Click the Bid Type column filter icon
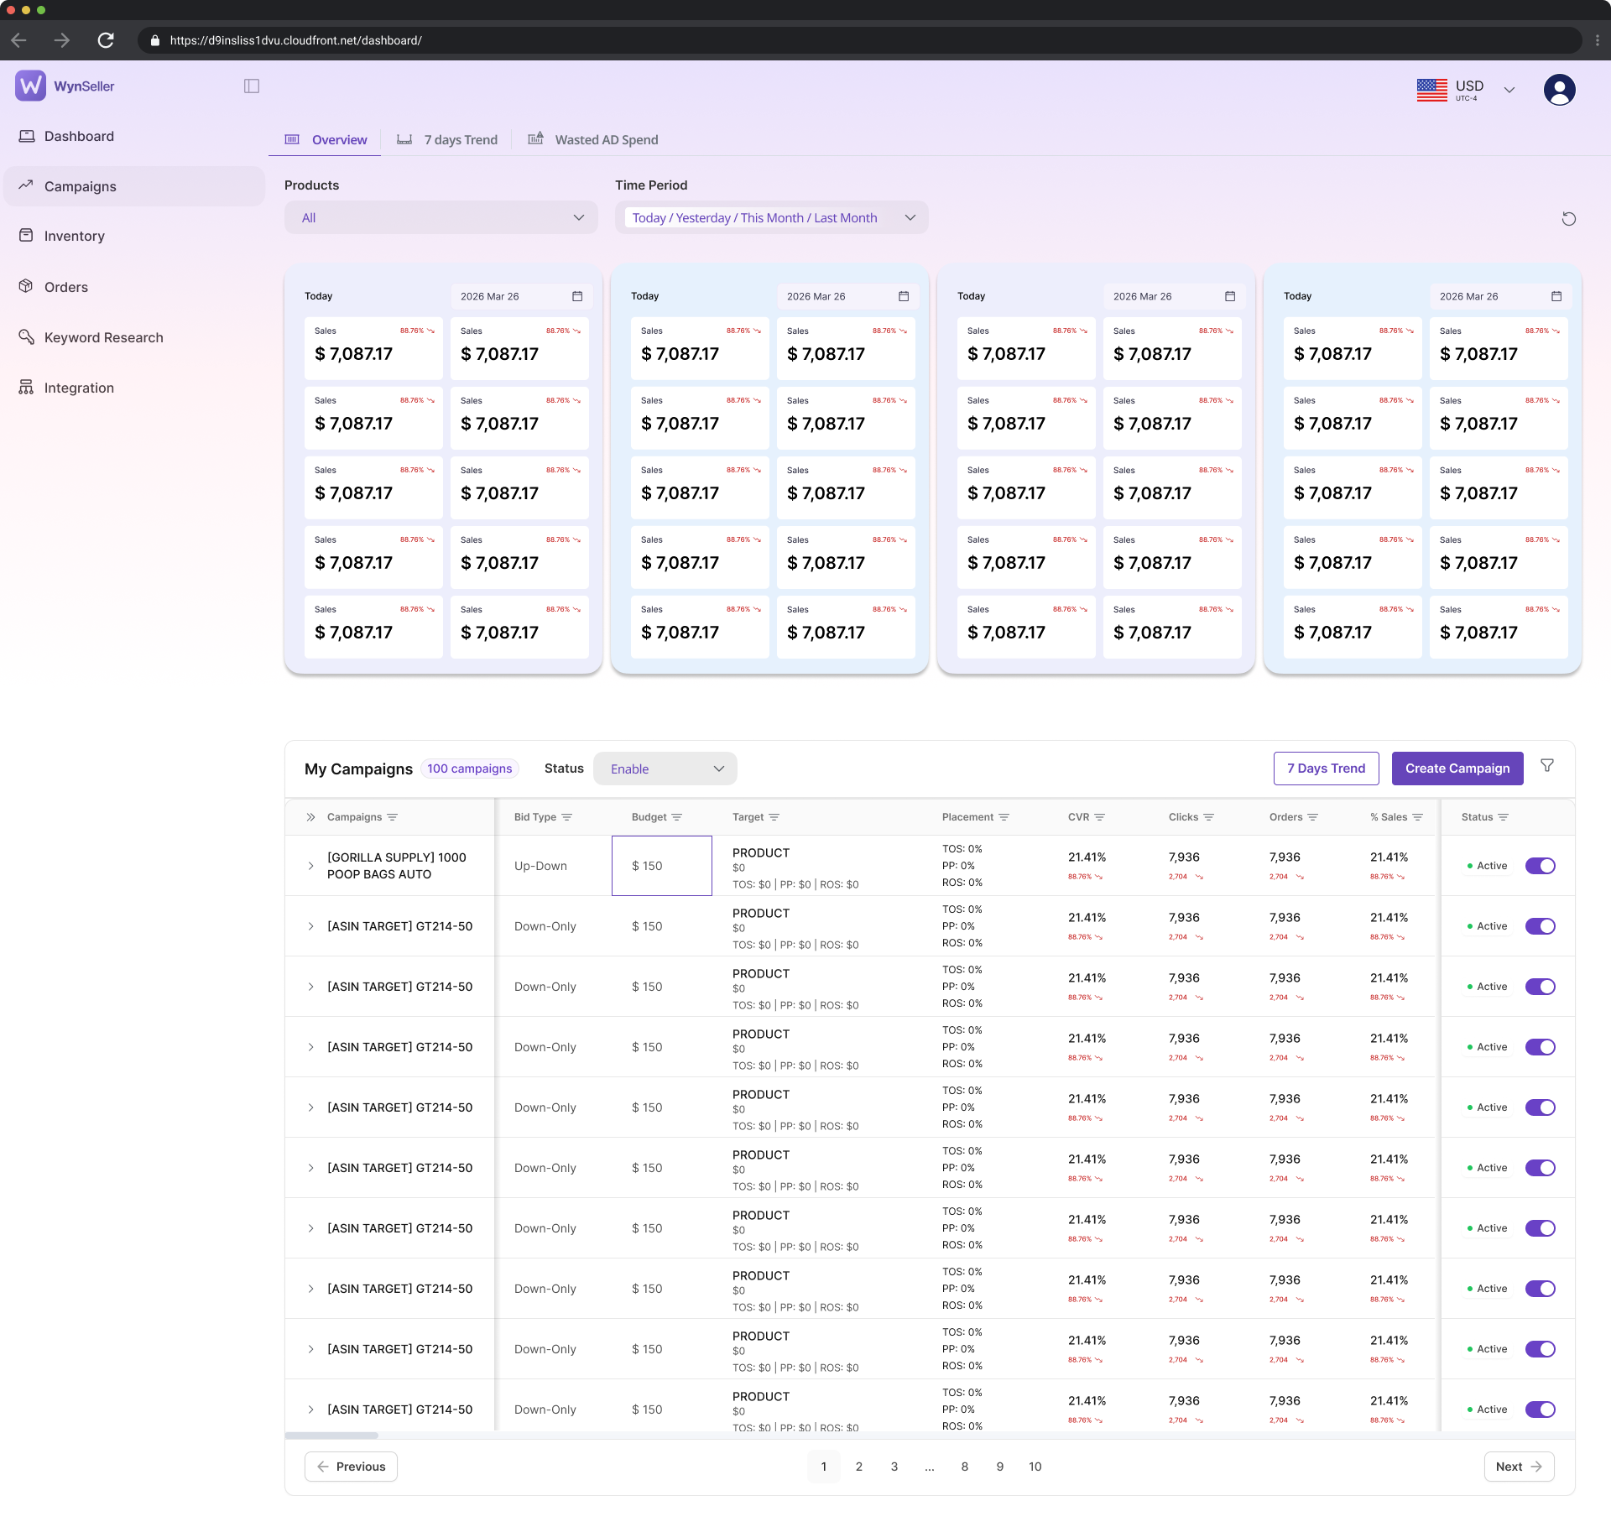 point(566,817)
